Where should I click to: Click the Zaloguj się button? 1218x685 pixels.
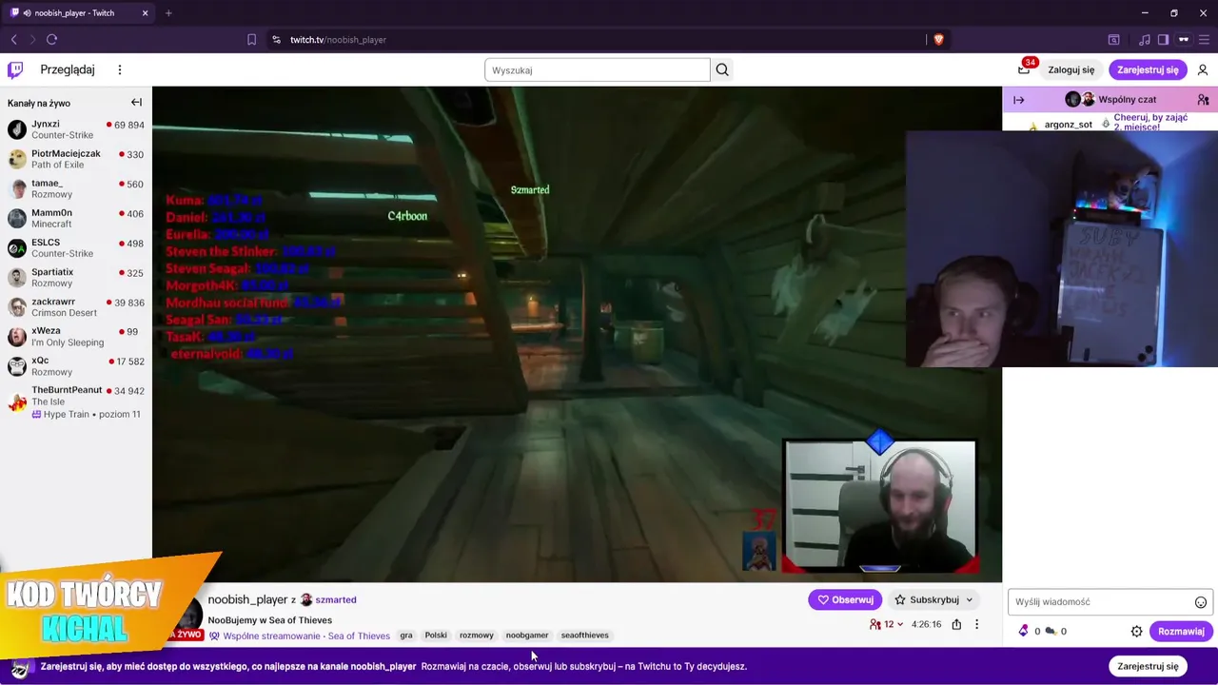click(x=1071, y=69)
